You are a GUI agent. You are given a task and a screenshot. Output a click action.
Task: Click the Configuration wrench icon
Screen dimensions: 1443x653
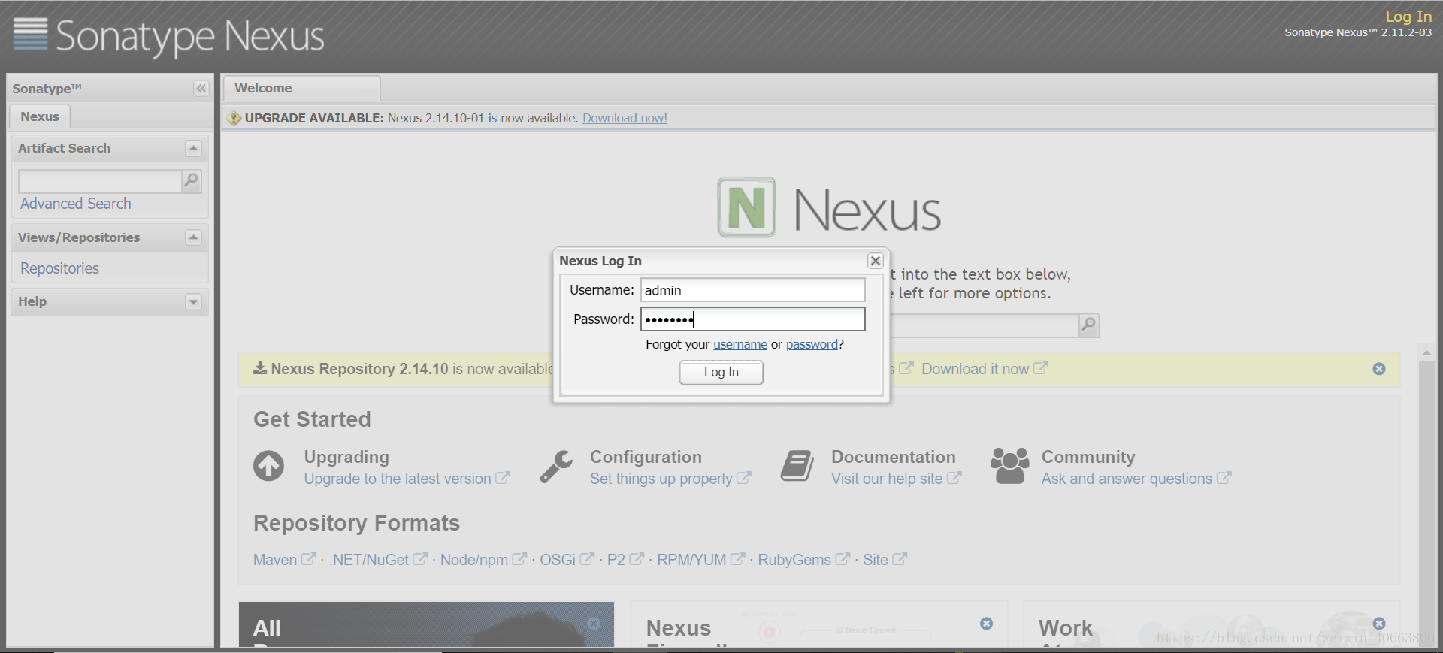click(556, 466)
